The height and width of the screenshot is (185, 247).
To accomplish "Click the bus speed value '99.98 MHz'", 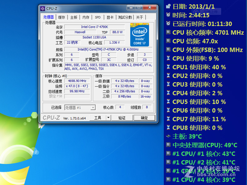I will 77,91.
